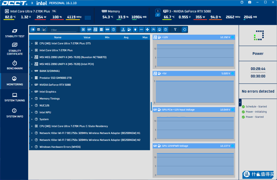Sort by the Min column header
The image size is (277, 180).
[107, 37]
